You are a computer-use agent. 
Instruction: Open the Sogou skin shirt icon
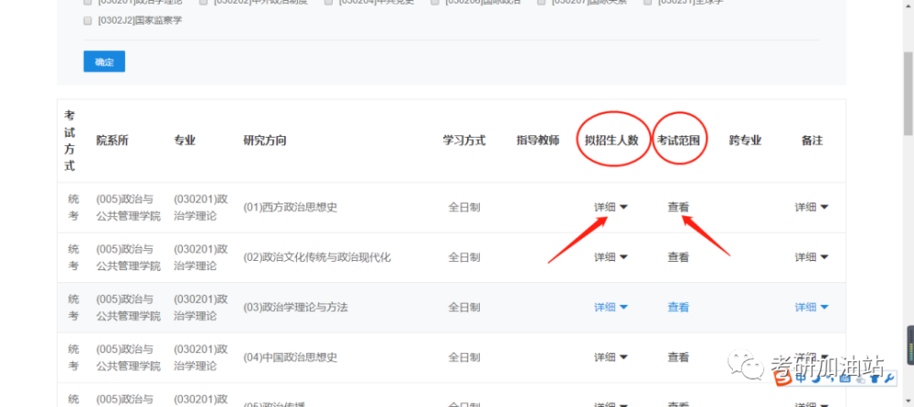pyautogui.click(x=875, y=379)
